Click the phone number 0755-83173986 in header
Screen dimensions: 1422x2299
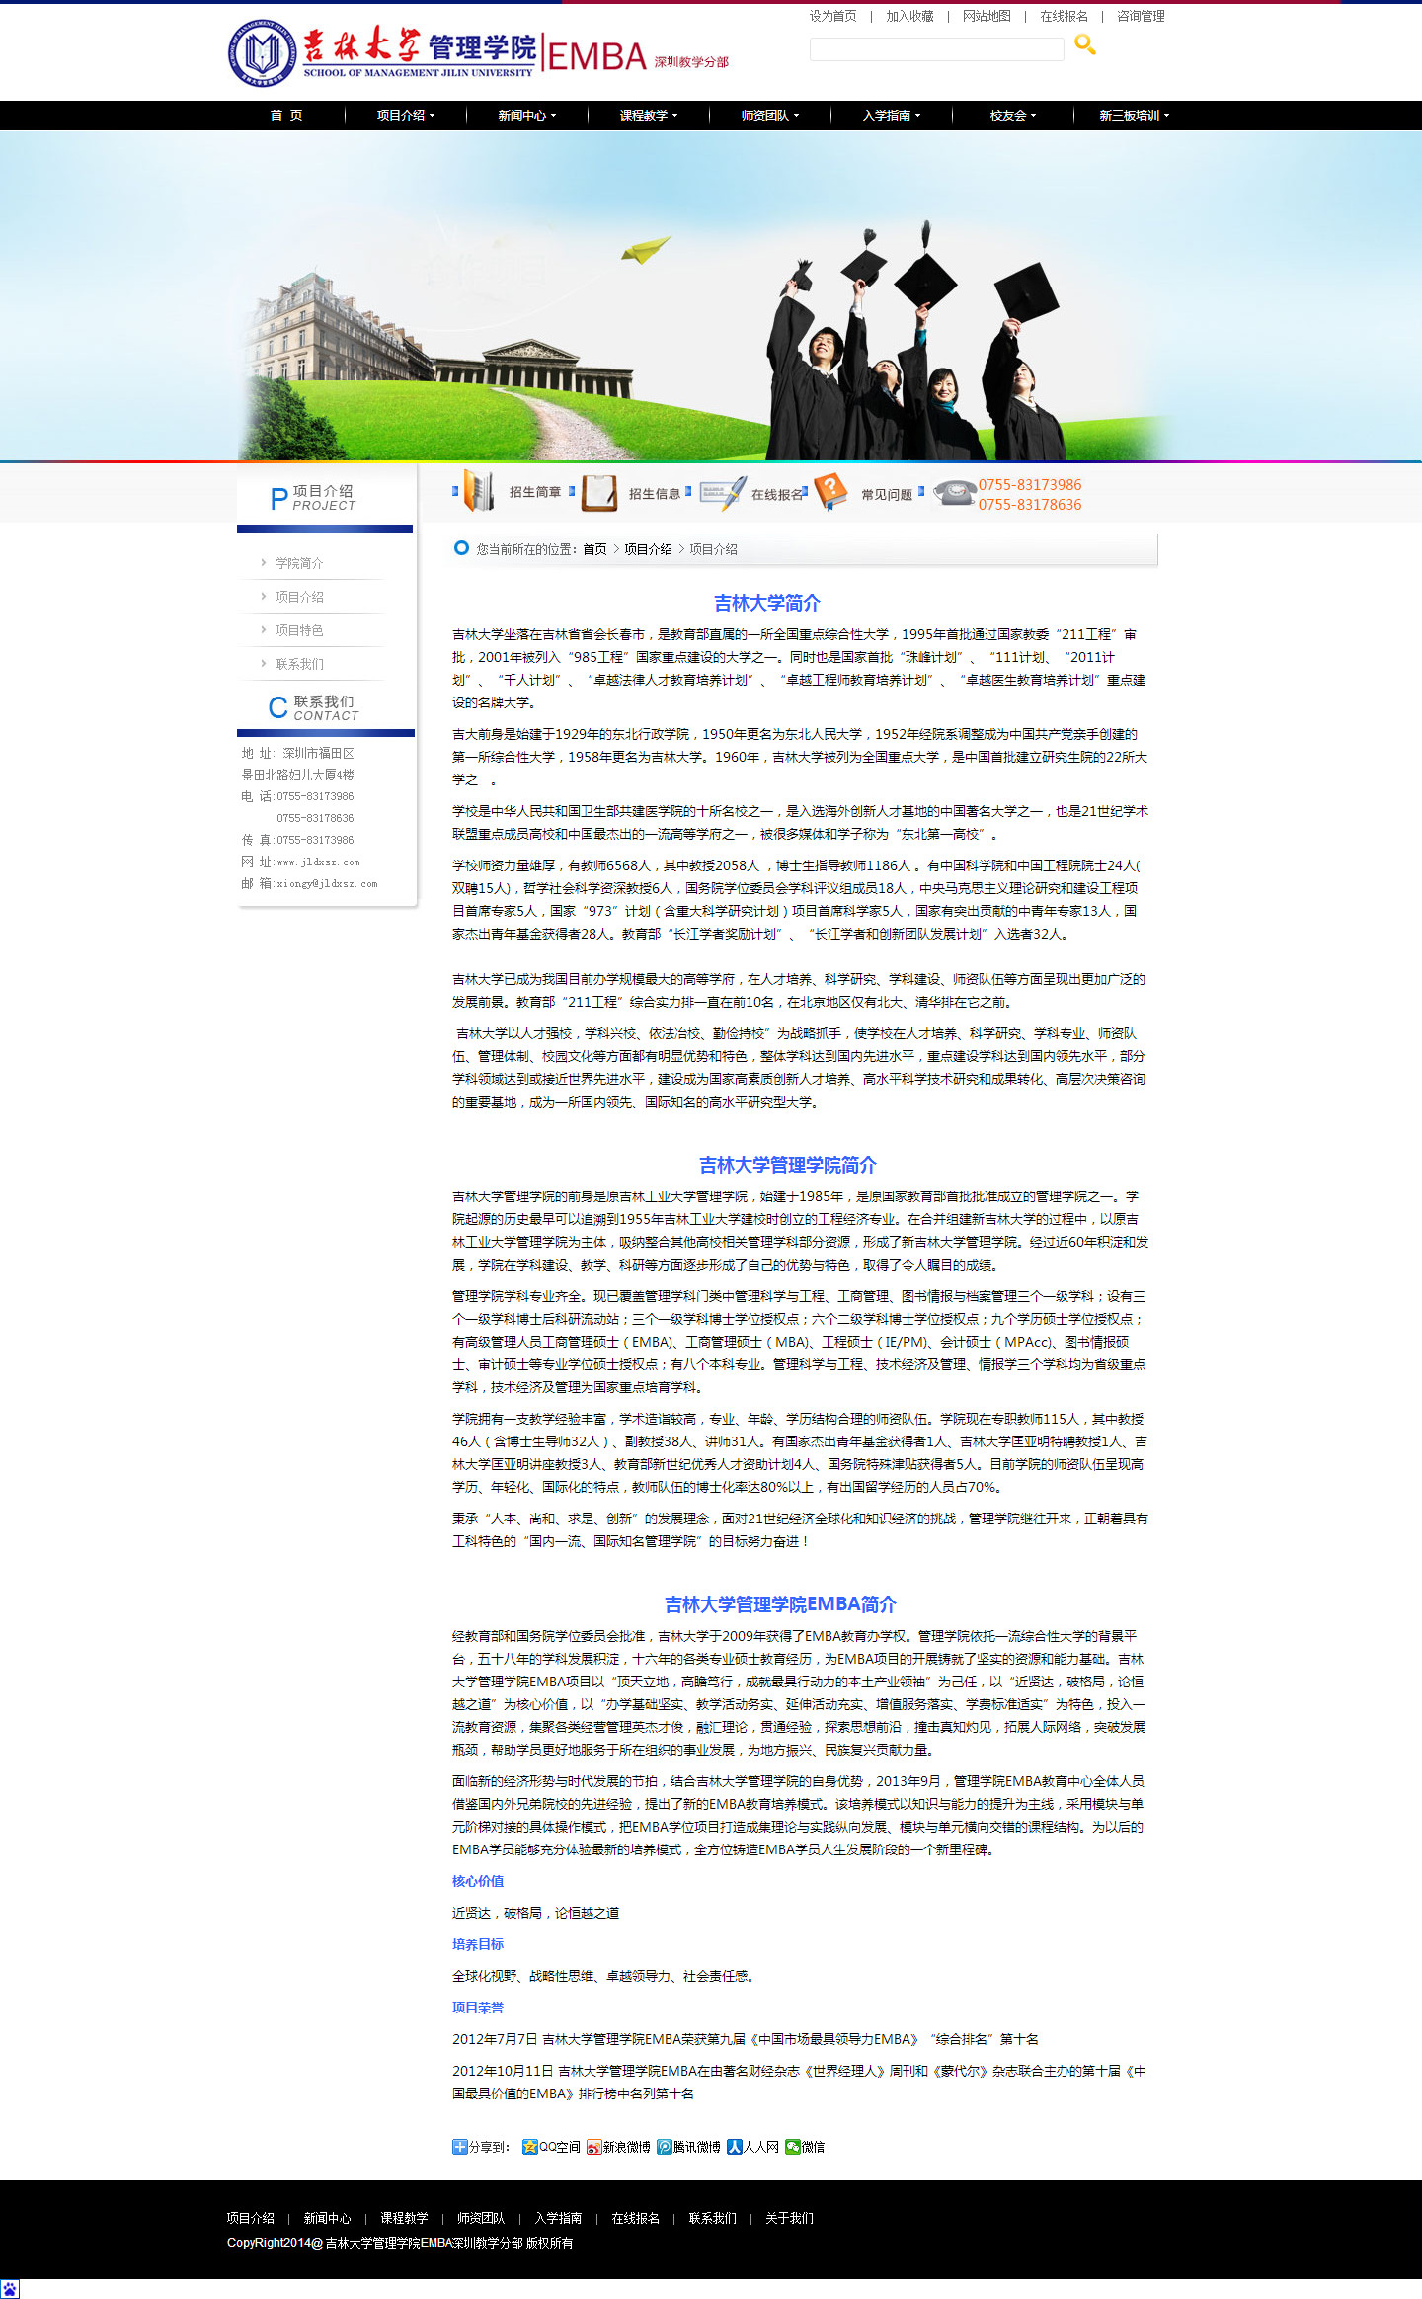1029,484
